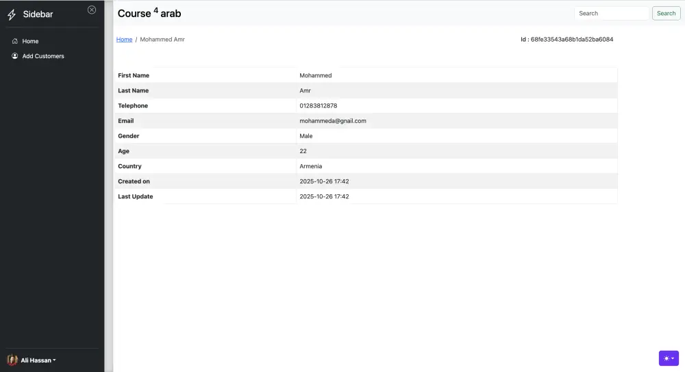Click the lightning bolt sidebar logo
This screenshot has height=372, width=685.
(x=12, y=14)
